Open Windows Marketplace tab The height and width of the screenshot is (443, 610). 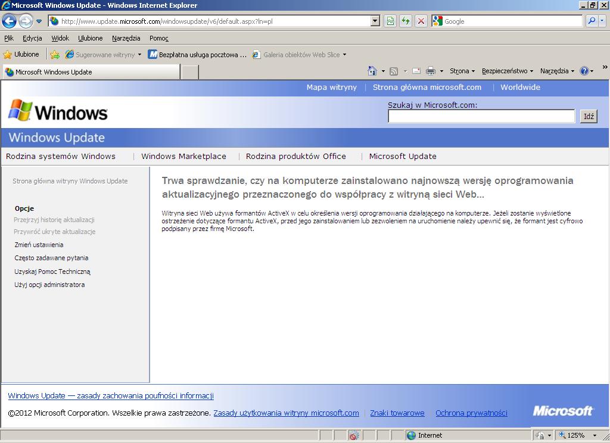(183, 157)
